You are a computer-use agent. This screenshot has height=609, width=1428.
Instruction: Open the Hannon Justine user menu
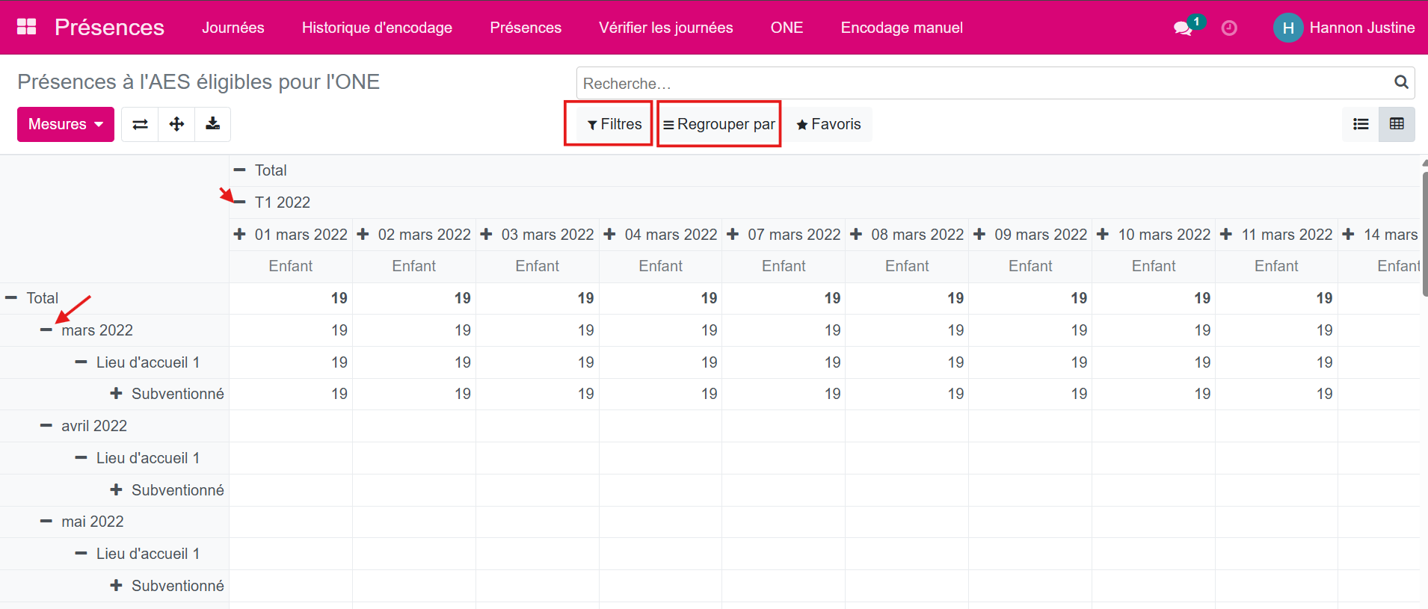(1344, 28)
